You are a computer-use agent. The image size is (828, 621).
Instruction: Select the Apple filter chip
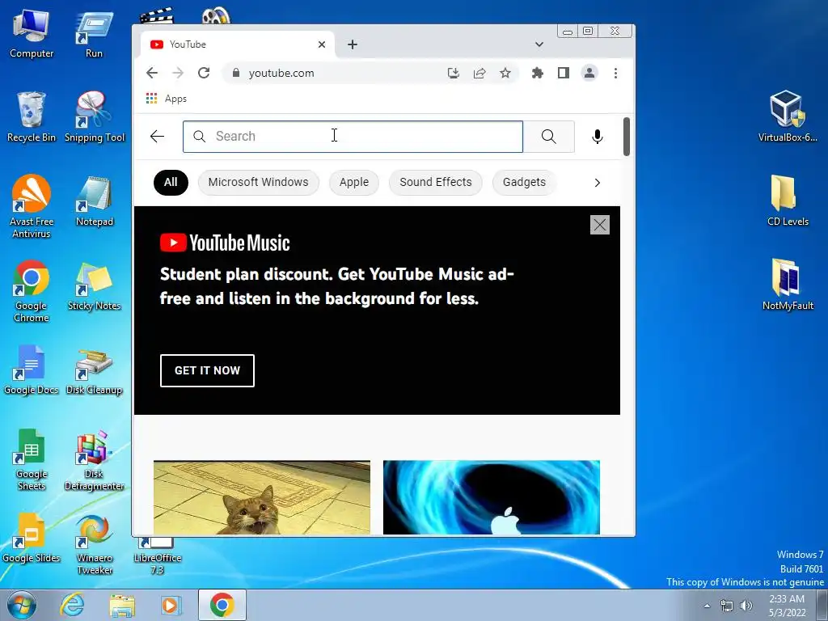click(354, 183)
